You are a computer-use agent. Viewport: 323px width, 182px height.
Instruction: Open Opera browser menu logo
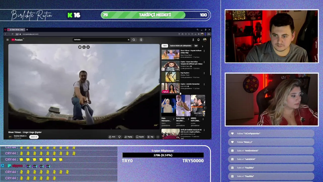coord(6,30)
